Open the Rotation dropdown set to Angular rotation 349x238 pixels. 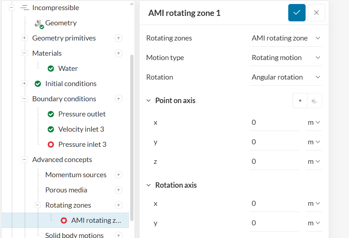point(285,77)
